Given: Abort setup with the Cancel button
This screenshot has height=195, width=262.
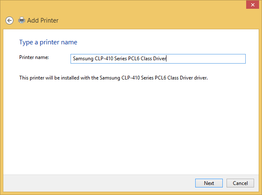Looking at the screenshot, I should (x=240, y=183).
